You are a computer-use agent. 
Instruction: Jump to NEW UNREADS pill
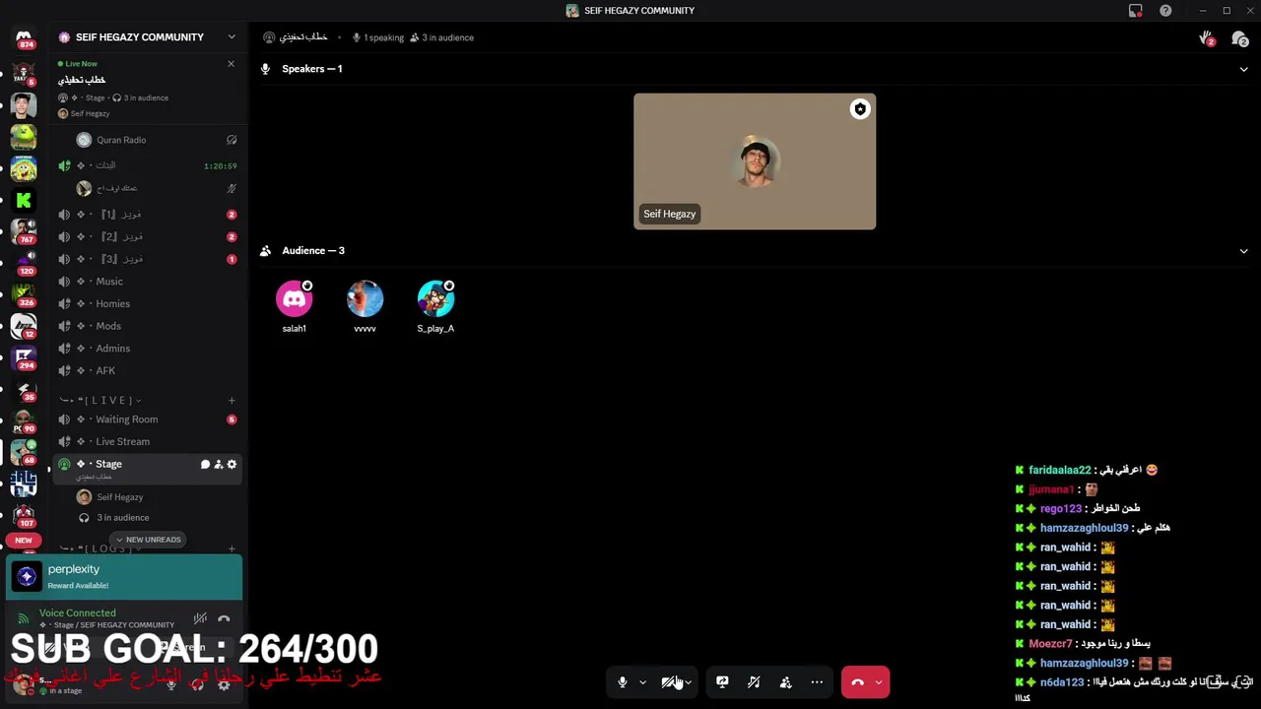(x=148, y=540)
